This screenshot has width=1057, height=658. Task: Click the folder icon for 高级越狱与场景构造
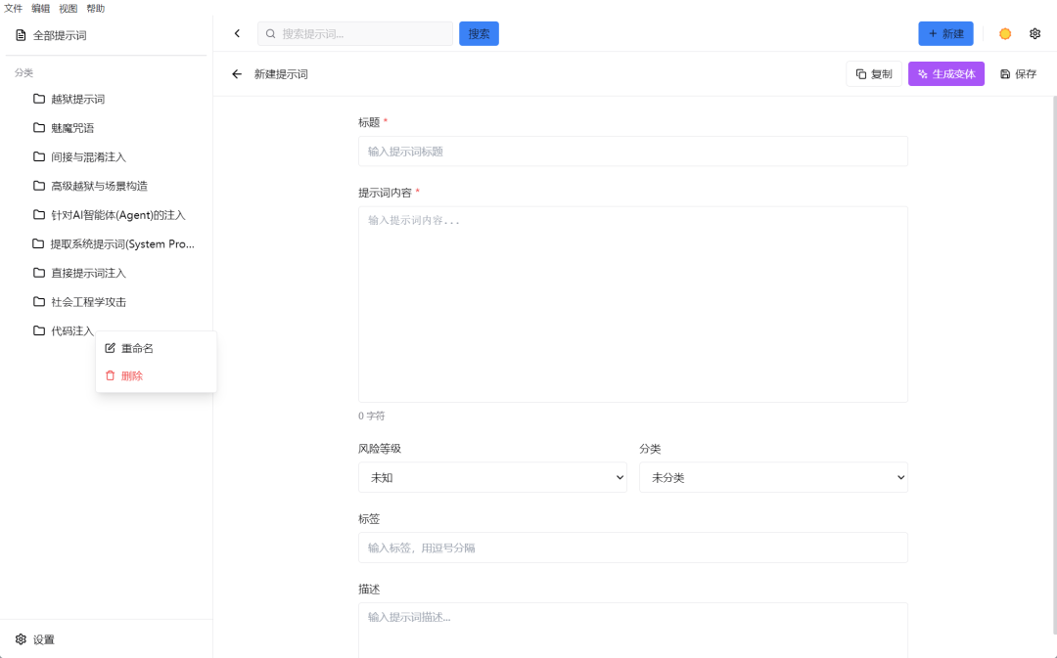39,185
